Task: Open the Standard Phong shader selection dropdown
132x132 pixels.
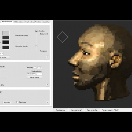Action: click(x=35, y=74)
